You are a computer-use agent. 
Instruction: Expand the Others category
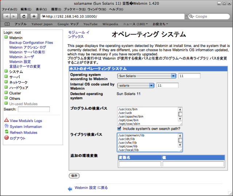[6, 98]
